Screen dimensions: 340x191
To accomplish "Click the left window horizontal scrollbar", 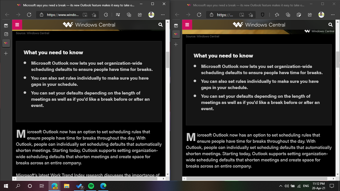I will 87,179.
